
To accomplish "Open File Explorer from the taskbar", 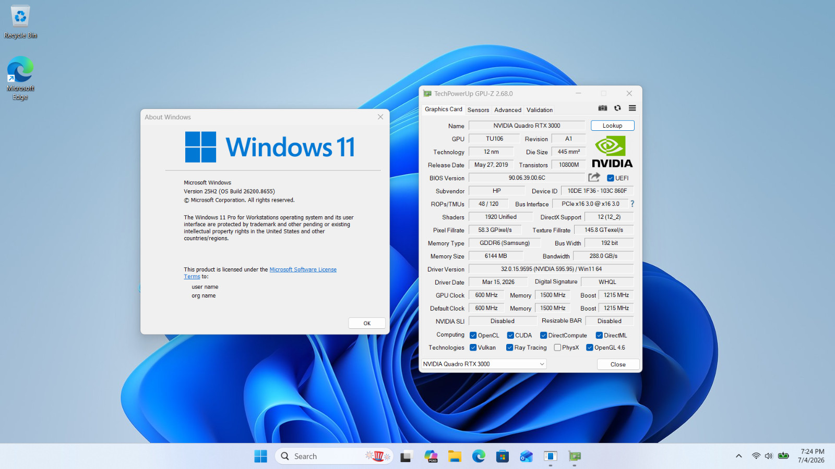I will coord(455,456).
